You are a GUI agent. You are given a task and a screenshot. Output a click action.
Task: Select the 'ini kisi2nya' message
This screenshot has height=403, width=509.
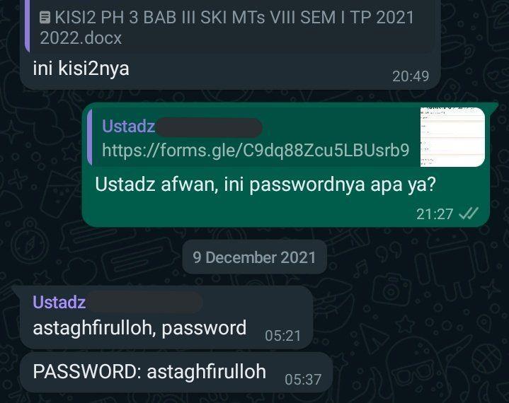pyautogui.click(x=81, y=69)
